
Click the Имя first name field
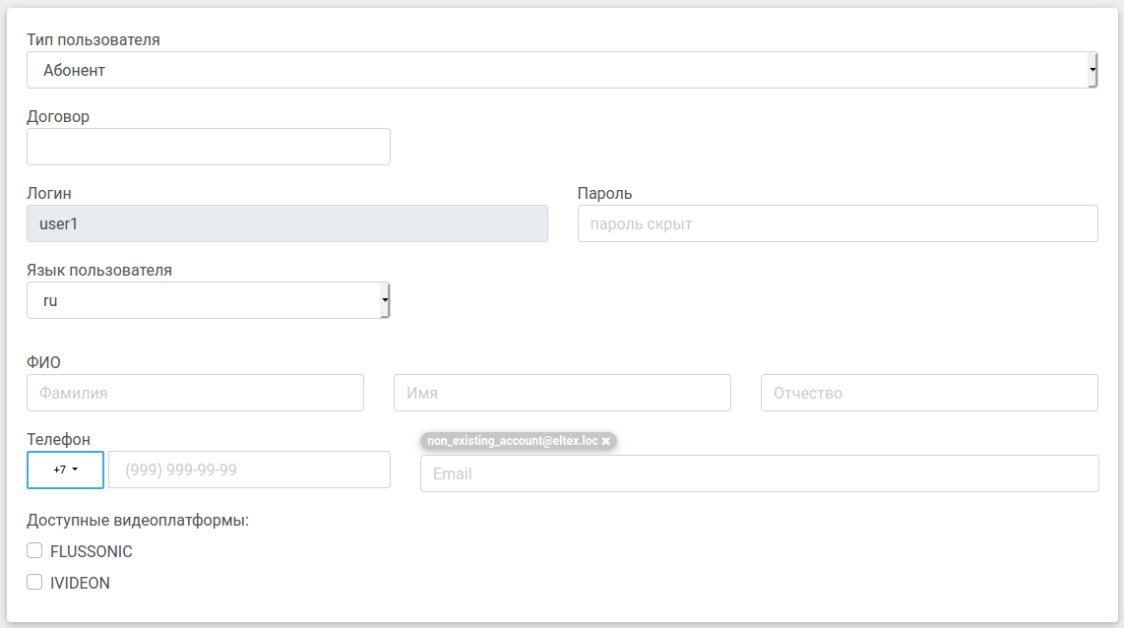point(562,393)
